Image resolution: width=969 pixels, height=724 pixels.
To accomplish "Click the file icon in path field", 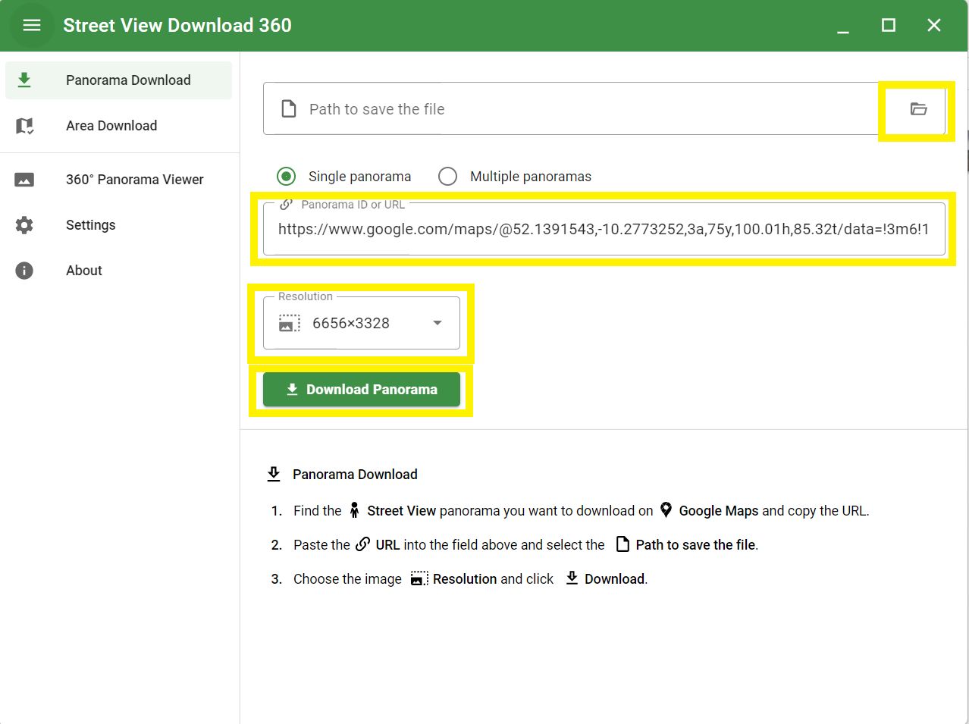I will point(289,109).
